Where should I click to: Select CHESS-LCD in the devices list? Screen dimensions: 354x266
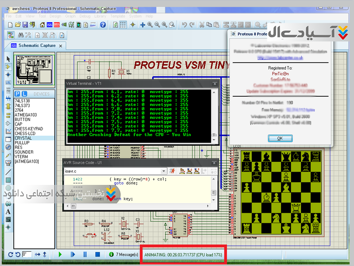[x=26, y=133]
